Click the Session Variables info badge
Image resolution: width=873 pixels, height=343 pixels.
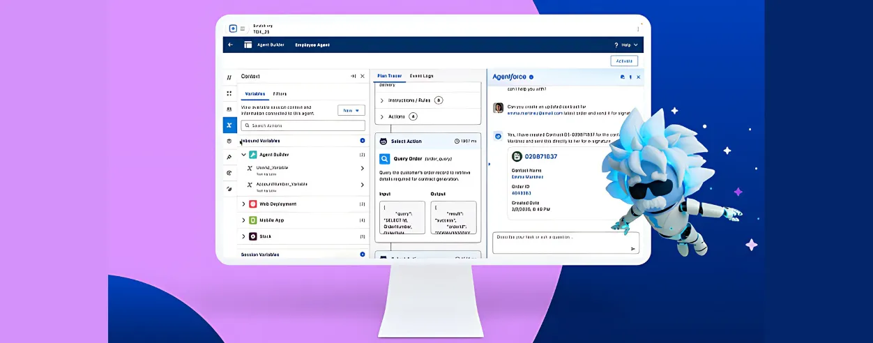tap(363, 254)
